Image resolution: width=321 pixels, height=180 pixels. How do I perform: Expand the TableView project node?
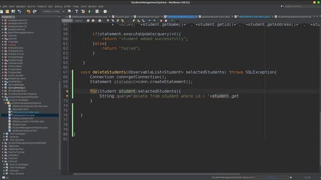[x=3, y=146]
